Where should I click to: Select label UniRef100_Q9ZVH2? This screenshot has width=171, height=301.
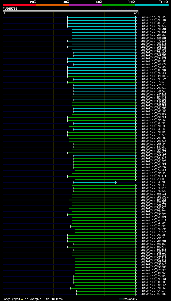point(153,235)
